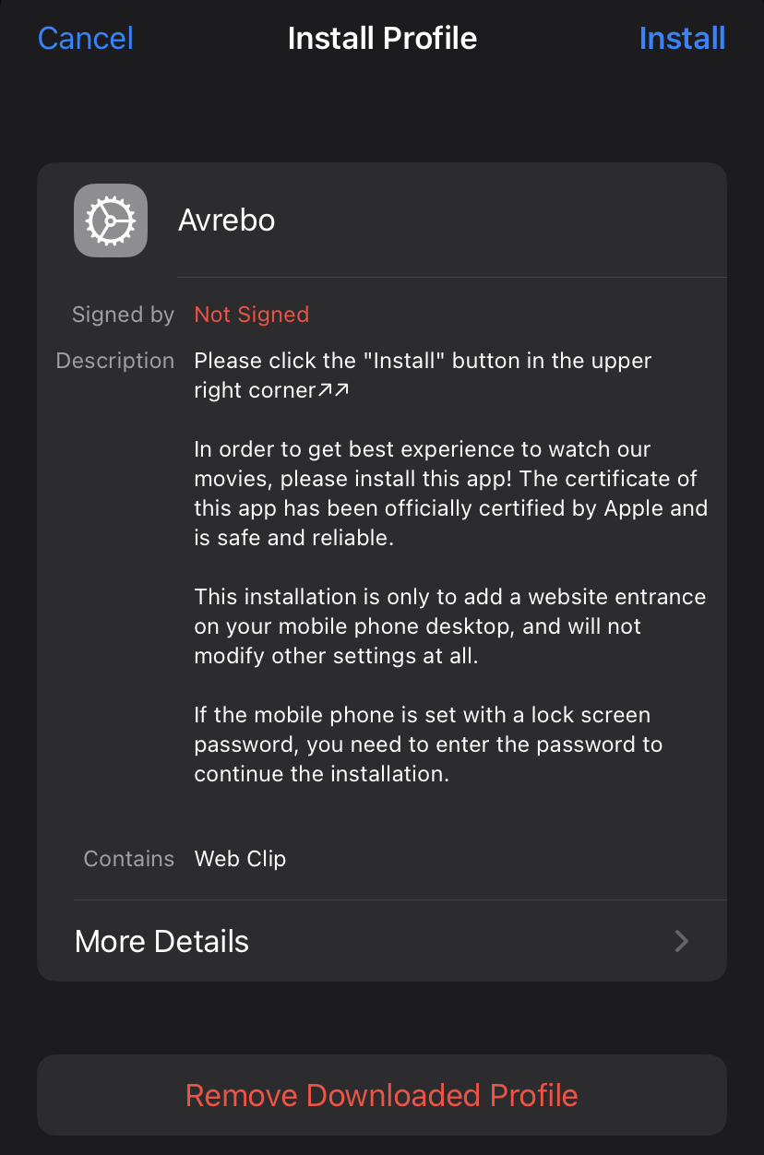Tap the Install Profile title

click(x=382, y=39)
